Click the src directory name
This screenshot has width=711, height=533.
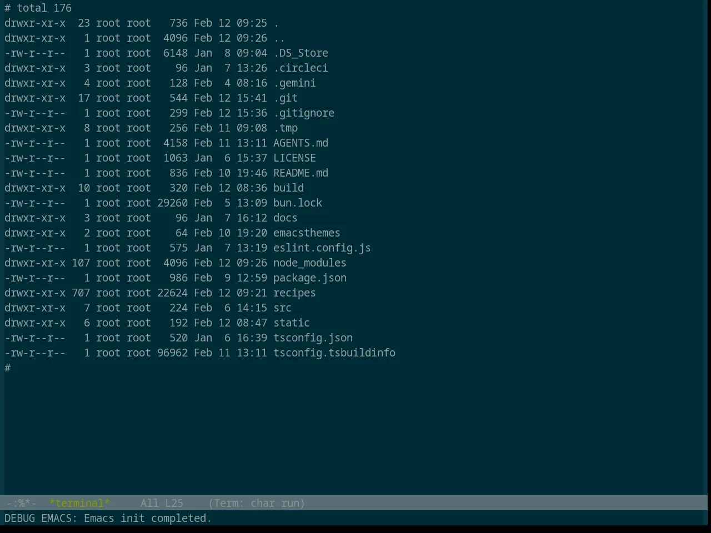(282, 308)
